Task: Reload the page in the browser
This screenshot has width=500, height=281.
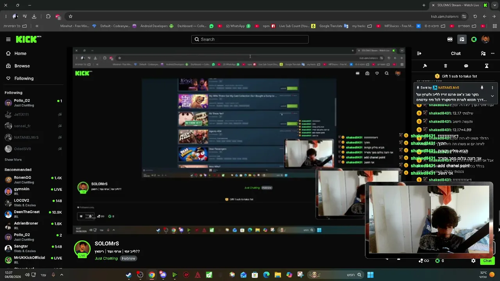Action: point(475,16)
